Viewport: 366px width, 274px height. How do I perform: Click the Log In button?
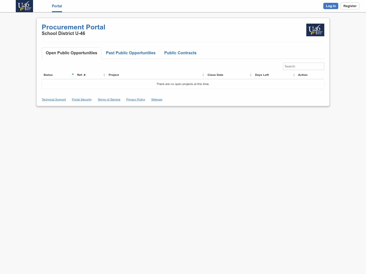[331, 6]
